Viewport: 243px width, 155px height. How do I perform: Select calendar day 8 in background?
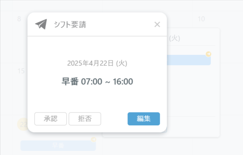[19, 19]
